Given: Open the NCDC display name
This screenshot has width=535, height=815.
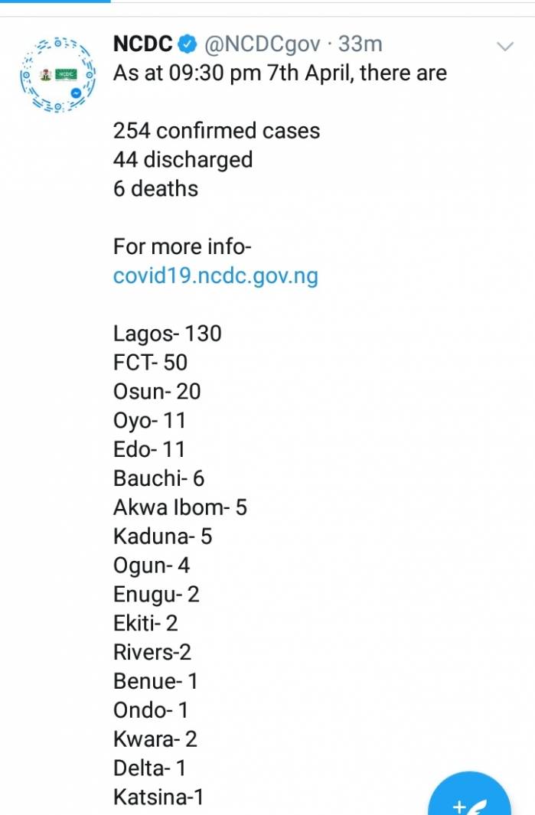Looking at the screenshot, I should 142,44.
